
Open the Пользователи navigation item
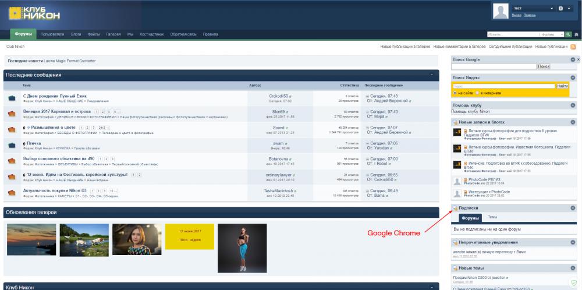52,34
